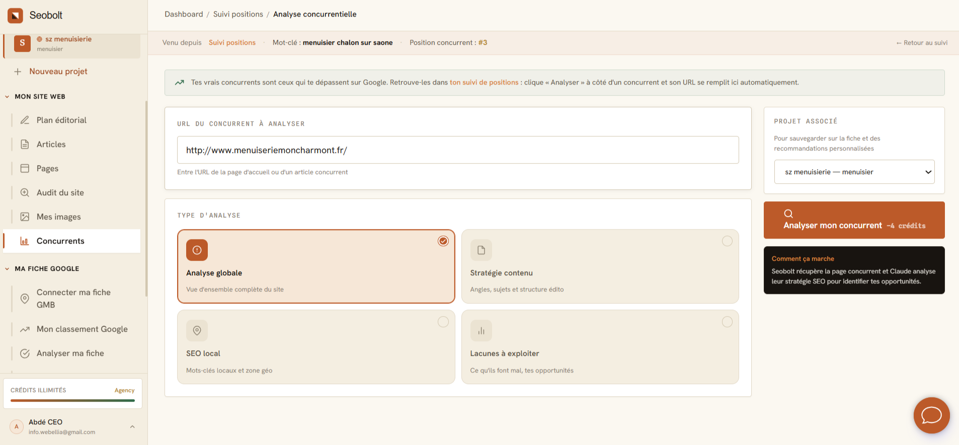Click the Mon classement Google trend icon
The height and width of the screenshot is (445, 959).
point(25,329)
